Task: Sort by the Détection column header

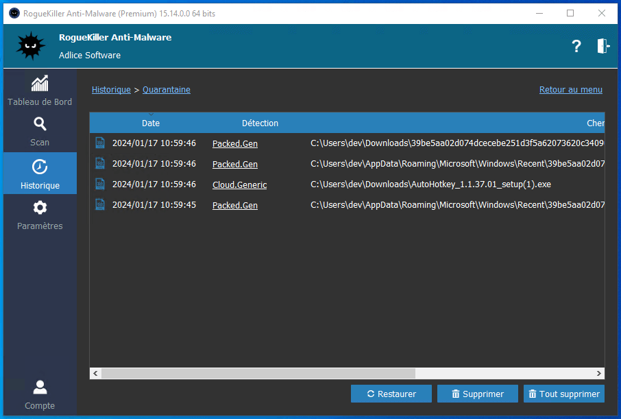Action: point(260,123)
